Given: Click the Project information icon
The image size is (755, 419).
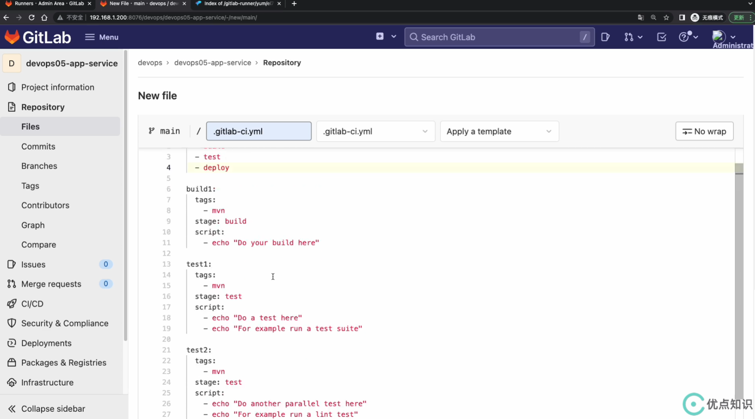Looking at the screenshot, I should click(x=12, y=87).
